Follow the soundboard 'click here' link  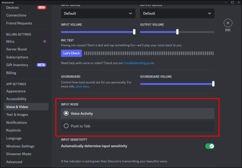click(x=82, y=86)
